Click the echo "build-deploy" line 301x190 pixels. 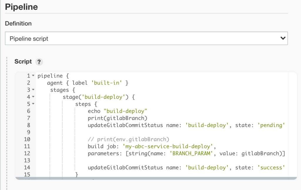[117, 111]
